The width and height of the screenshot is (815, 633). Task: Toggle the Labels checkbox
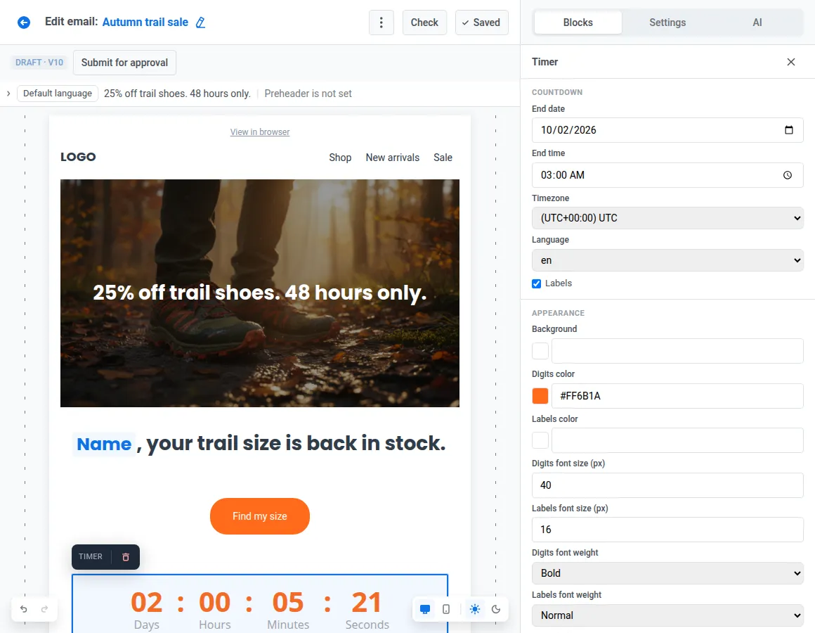[536, 283]
